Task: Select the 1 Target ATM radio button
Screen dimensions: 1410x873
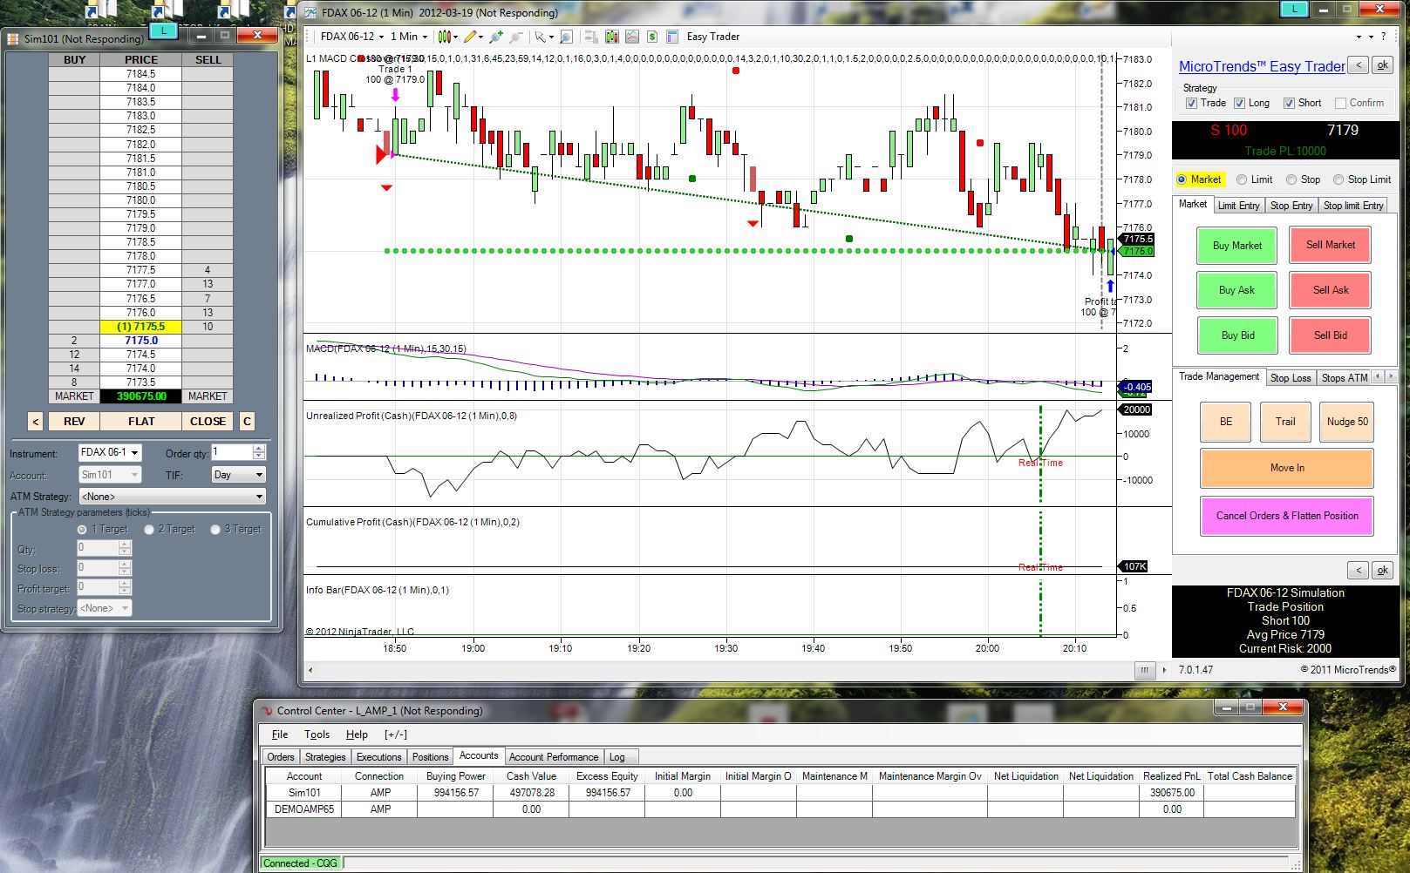Action: [x=82, y=530]
